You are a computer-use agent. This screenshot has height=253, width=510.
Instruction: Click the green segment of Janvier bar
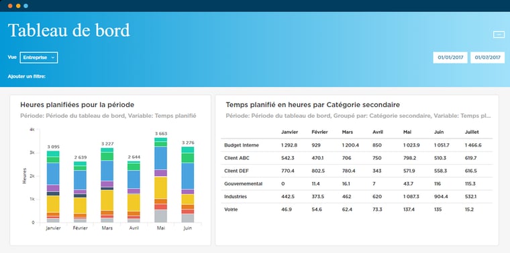point(53,159)
